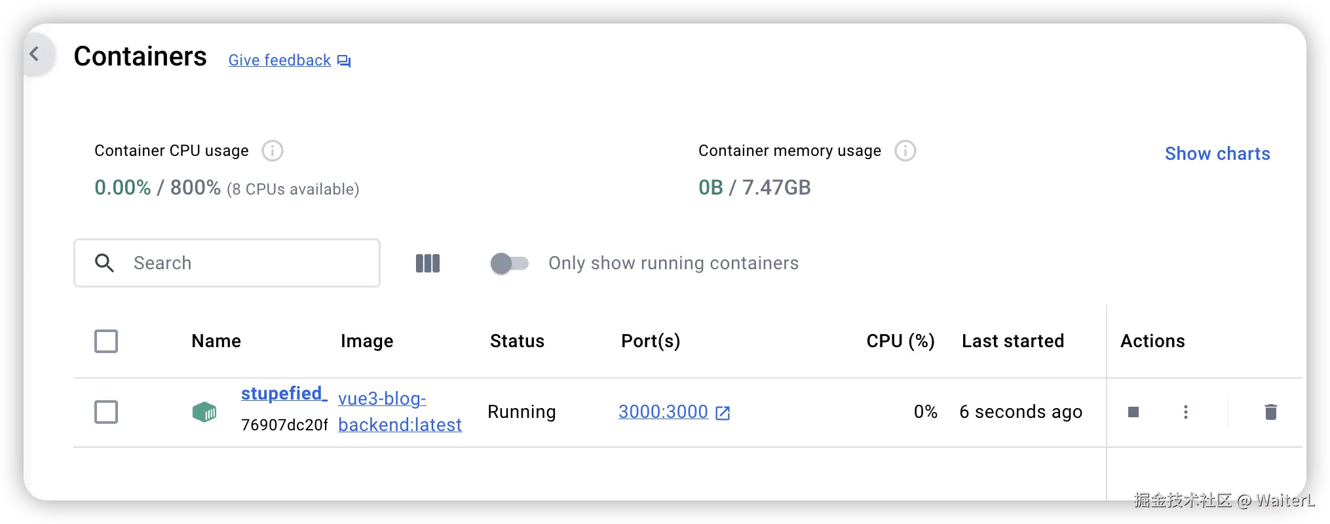Click the back chevron arrow

(x=35, y=54)
